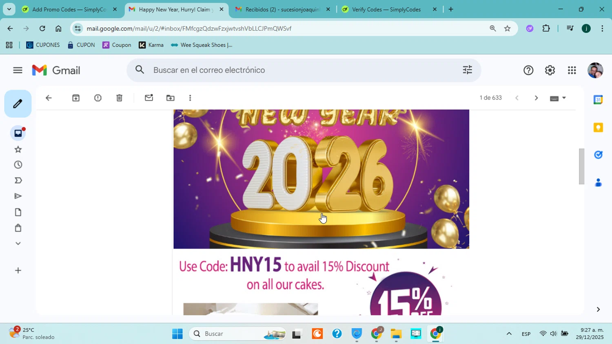Open Starred messages in sidebar
Screen dimensions: 612x344
point(18,149)
